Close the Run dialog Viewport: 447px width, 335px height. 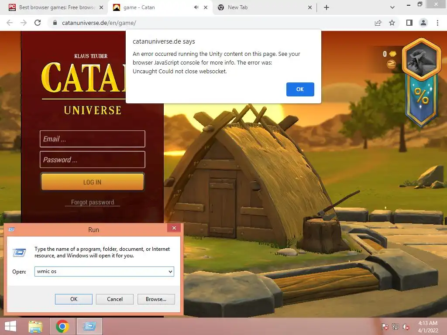(174, 228)
